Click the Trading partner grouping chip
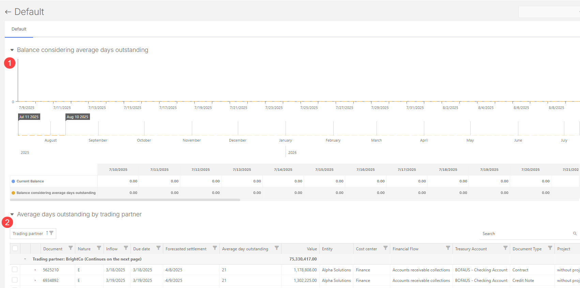Image resolution: width=580 pixels, height=288 pixels. 28,234
